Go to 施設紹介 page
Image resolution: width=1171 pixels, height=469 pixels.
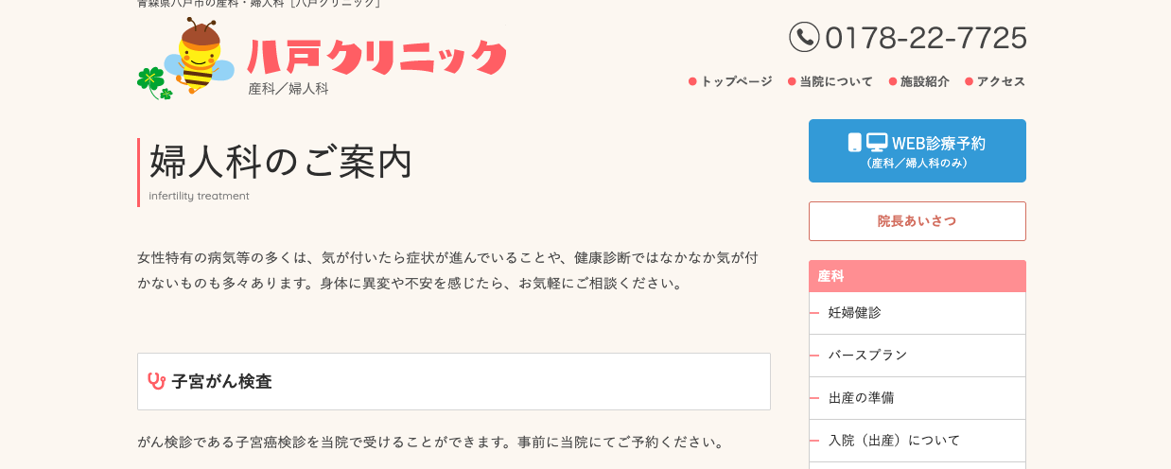coord(924,81)
